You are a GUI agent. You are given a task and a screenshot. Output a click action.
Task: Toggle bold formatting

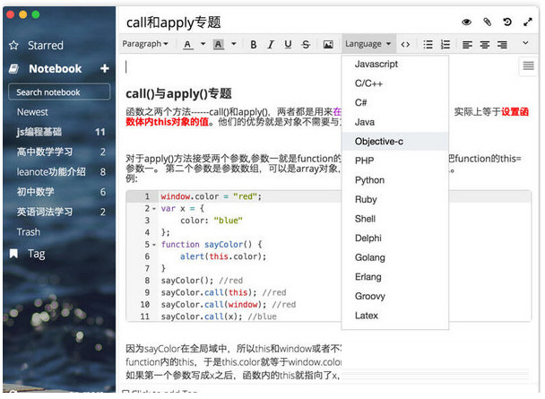click(x=254, y=44)
